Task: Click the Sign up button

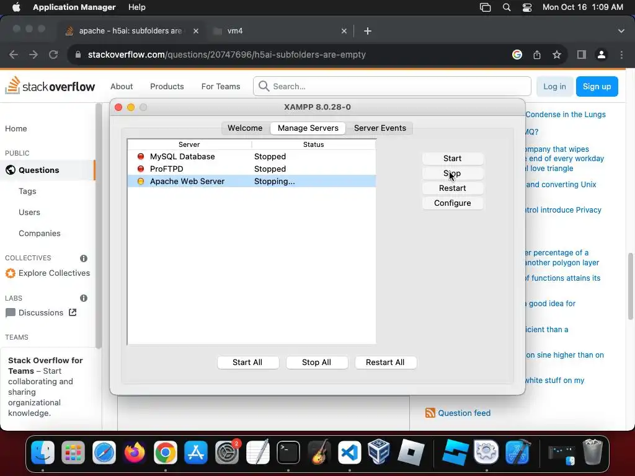Action: (x=597, y=86)
